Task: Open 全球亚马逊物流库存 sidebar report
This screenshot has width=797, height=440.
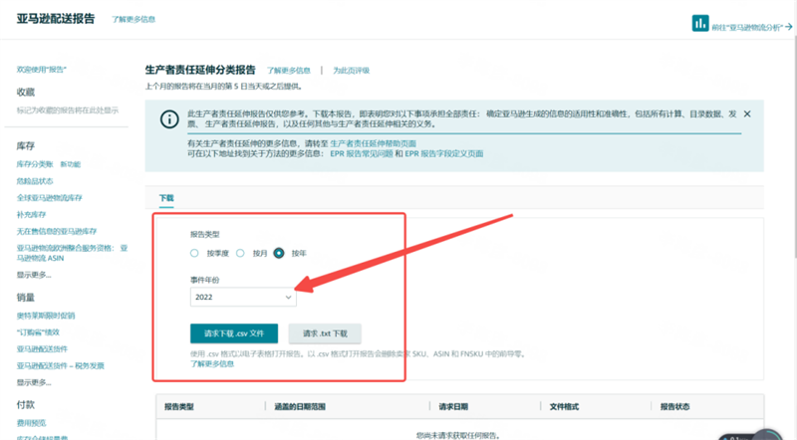Action: tap(49, 198)
